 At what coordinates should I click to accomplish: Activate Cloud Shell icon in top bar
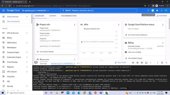point(148,11)
